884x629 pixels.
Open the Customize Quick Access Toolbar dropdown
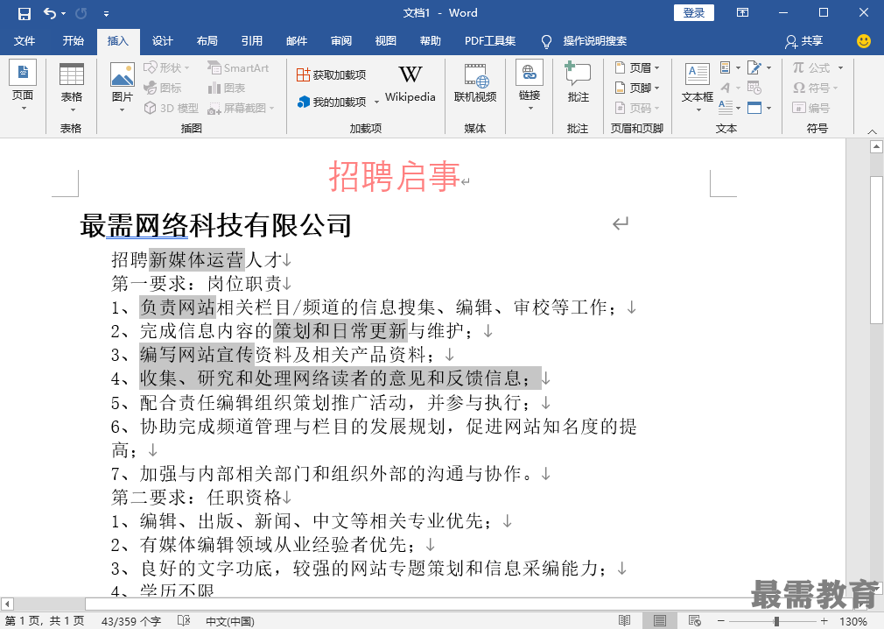(106, 13)
